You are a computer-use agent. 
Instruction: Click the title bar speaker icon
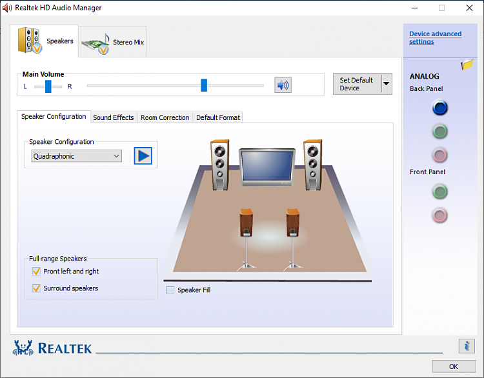coord(7,8)
